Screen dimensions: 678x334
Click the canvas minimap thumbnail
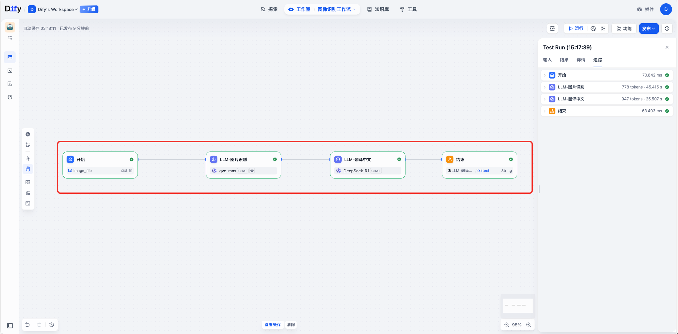pos(518,306)
